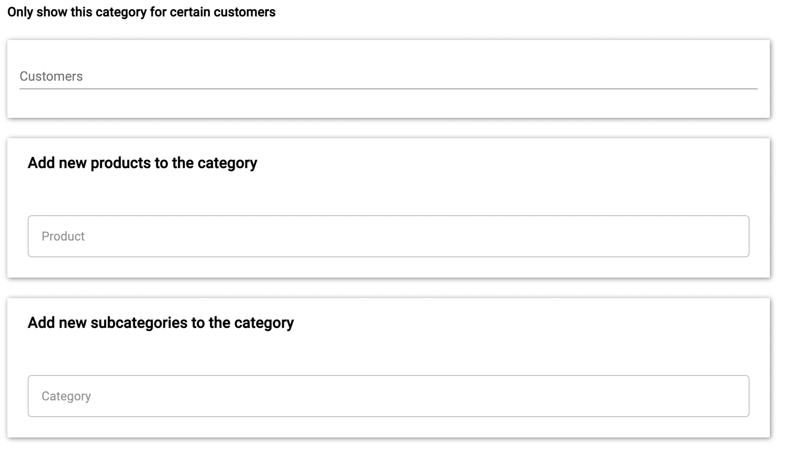Viewport: 787px width, 455px height.
Task: Click 'Add new products to the category' heading
Action: tap(142, 163)
